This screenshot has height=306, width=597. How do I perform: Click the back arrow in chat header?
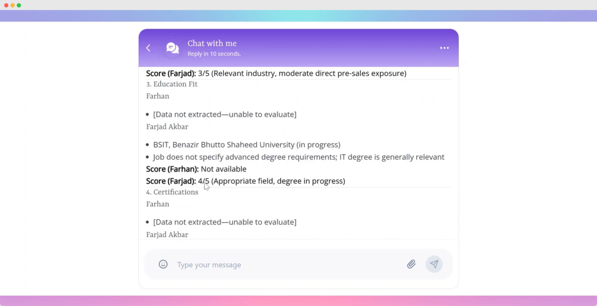(x=148, y=48)
